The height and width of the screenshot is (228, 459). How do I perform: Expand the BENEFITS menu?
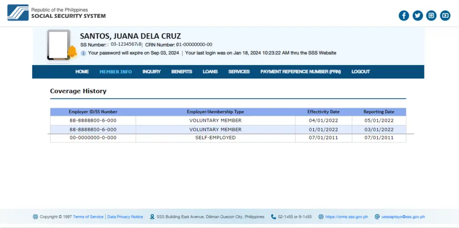182,72
